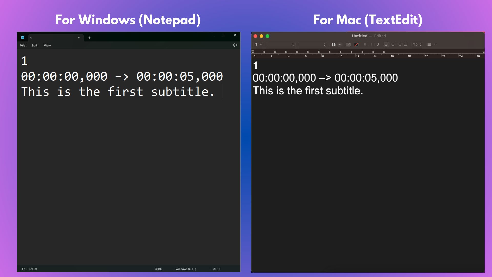Image resolution: width=492 pixels, height=277 pixels.
Task: Click the TextEdit green zoom window button
Action: click(268, 36)
